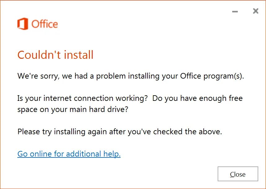Select the 'We're sorry' problem message line
The image size is (266, 189).
coord(131,76)
